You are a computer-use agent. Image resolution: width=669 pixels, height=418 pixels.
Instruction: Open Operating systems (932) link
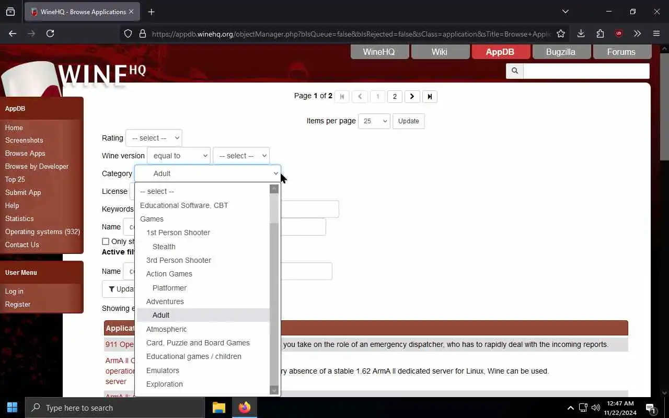pos(42,231)
